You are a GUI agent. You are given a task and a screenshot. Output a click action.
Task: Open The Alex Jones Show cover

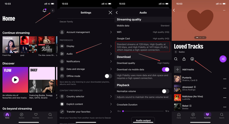[x=47, y=45]
